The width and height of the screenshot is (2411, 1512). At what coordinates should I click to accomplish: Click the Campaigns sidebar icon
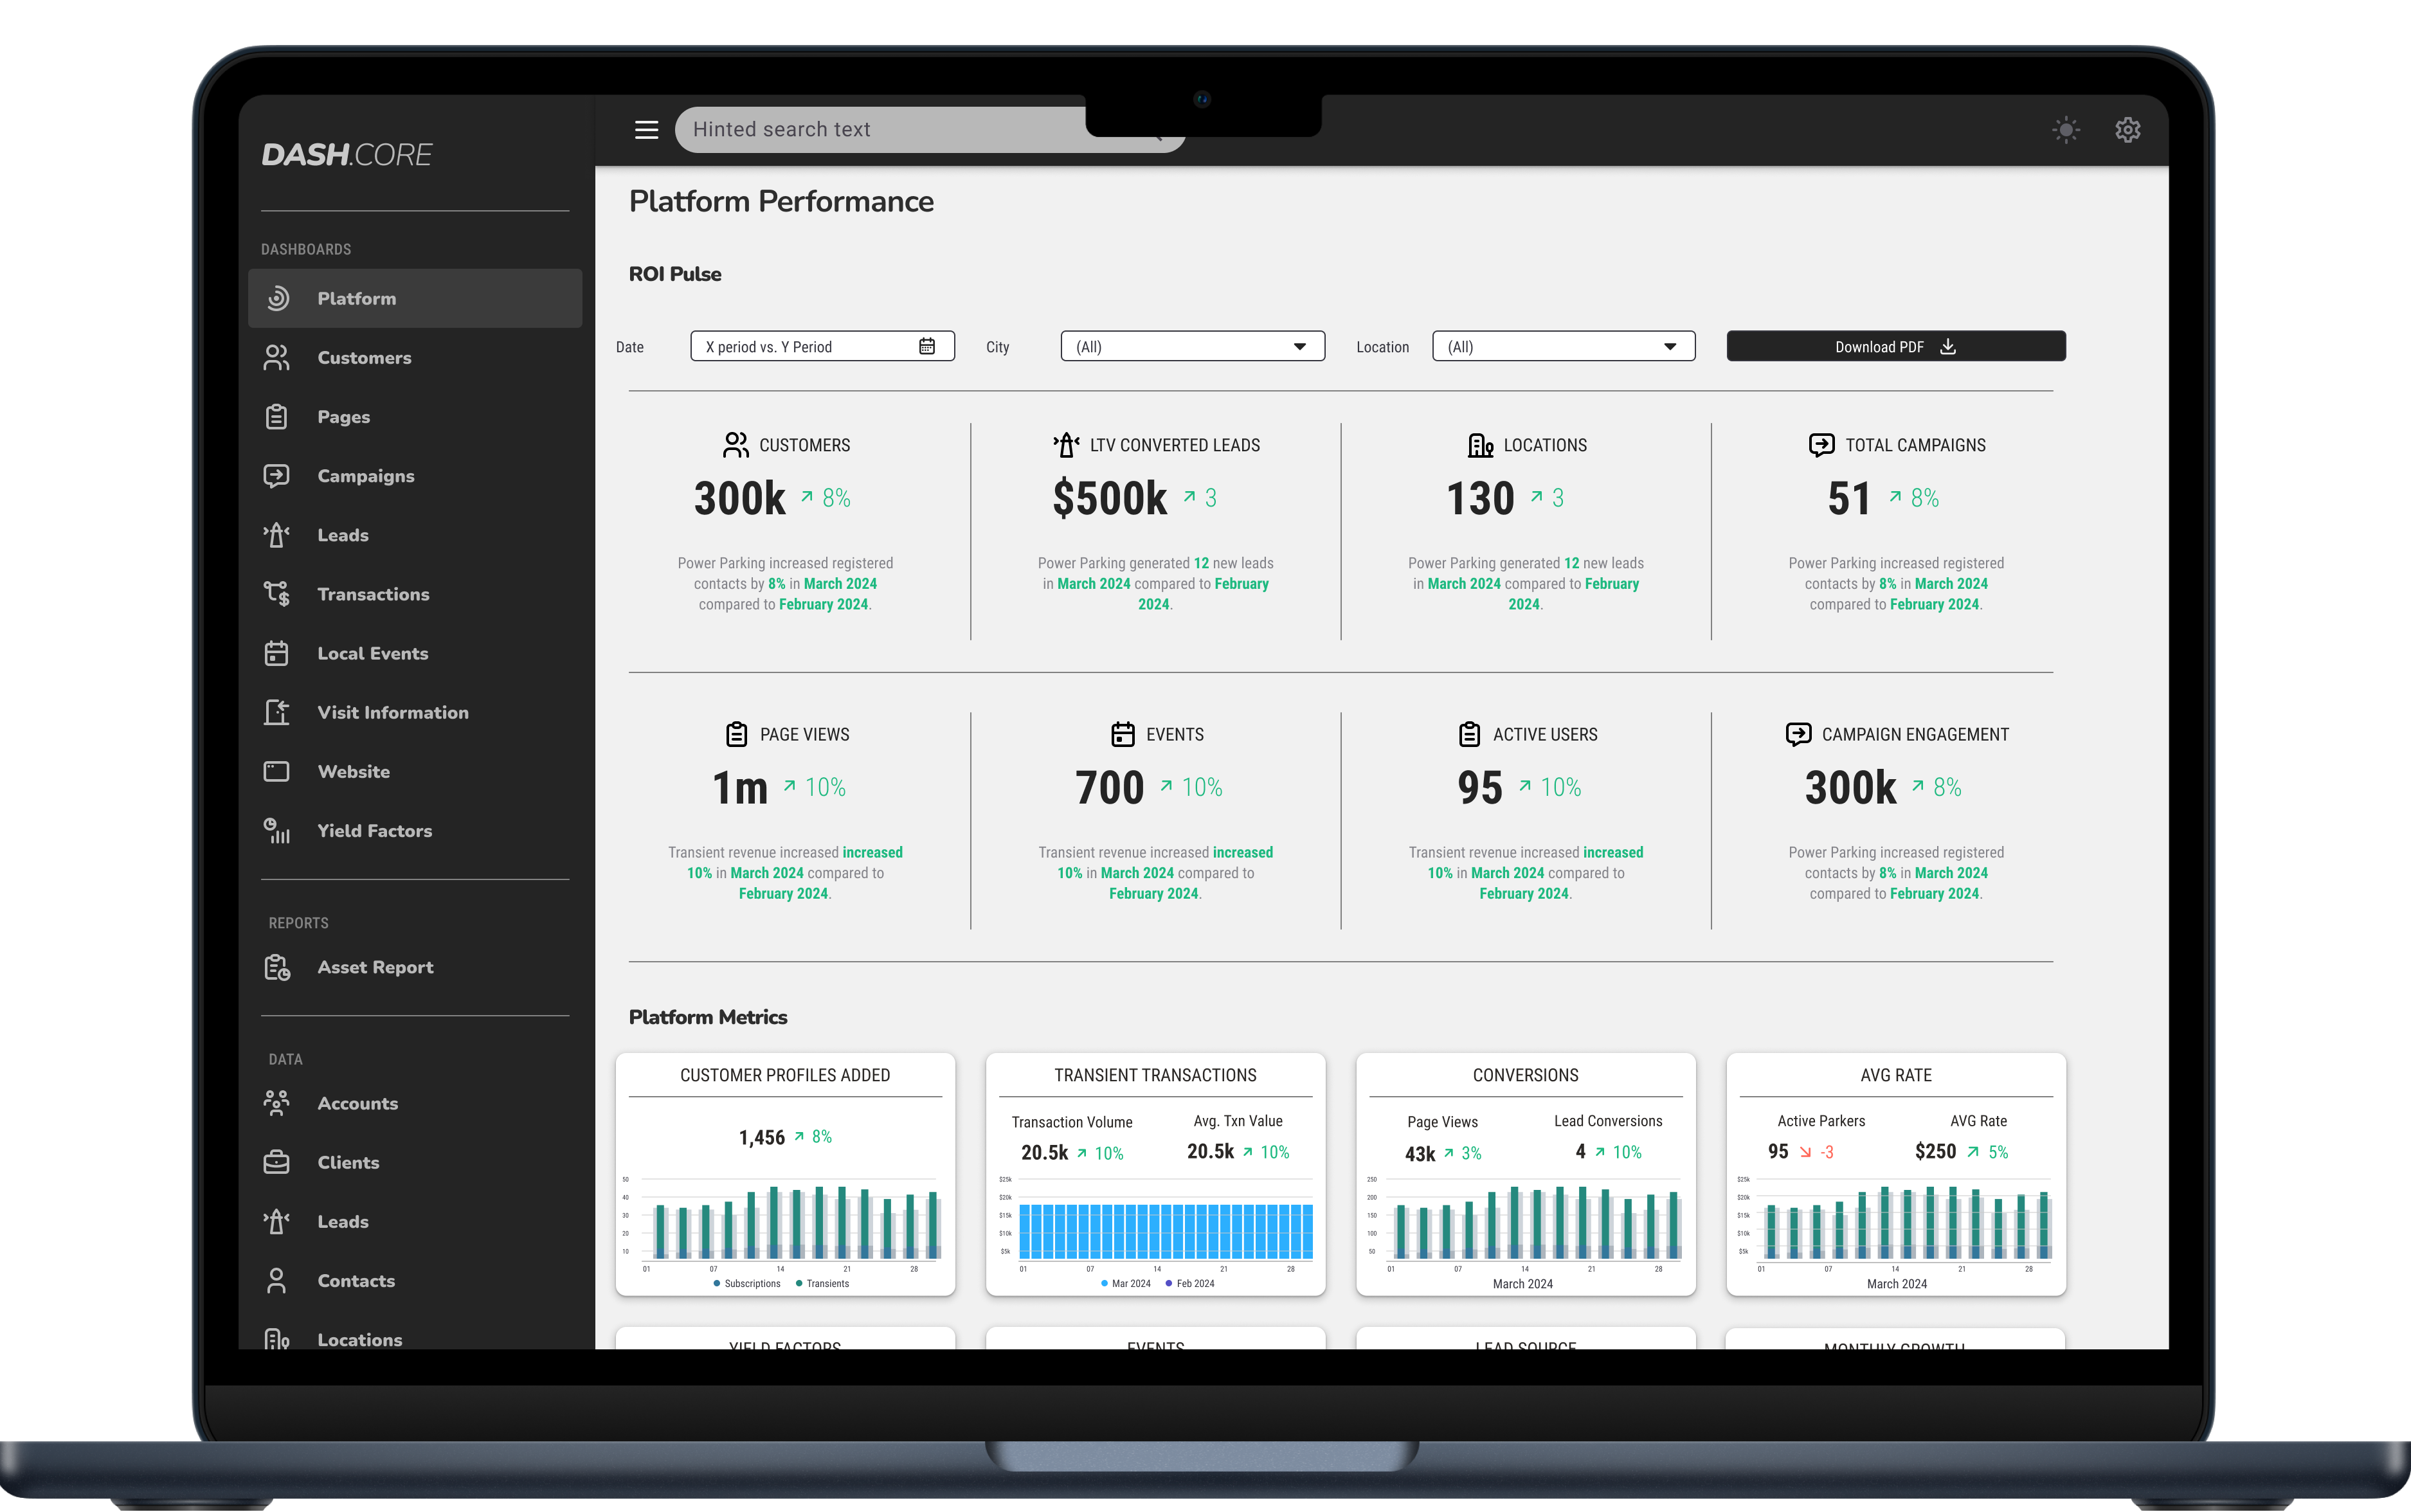pos(277,476)
